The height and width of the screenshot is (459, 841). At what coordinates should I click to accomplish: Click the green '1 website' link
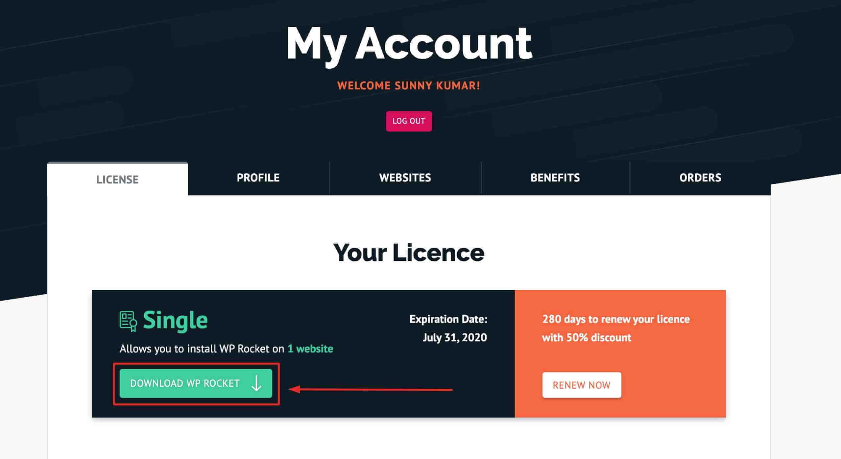(310, 349)
